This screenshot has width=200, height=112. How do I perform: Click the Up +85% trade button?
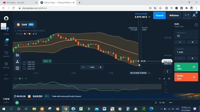tap(186, 67)
